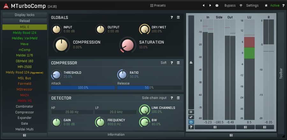Load the previous preset with left arrow
Screen dimensions: 287x140
tap(203, 5)
